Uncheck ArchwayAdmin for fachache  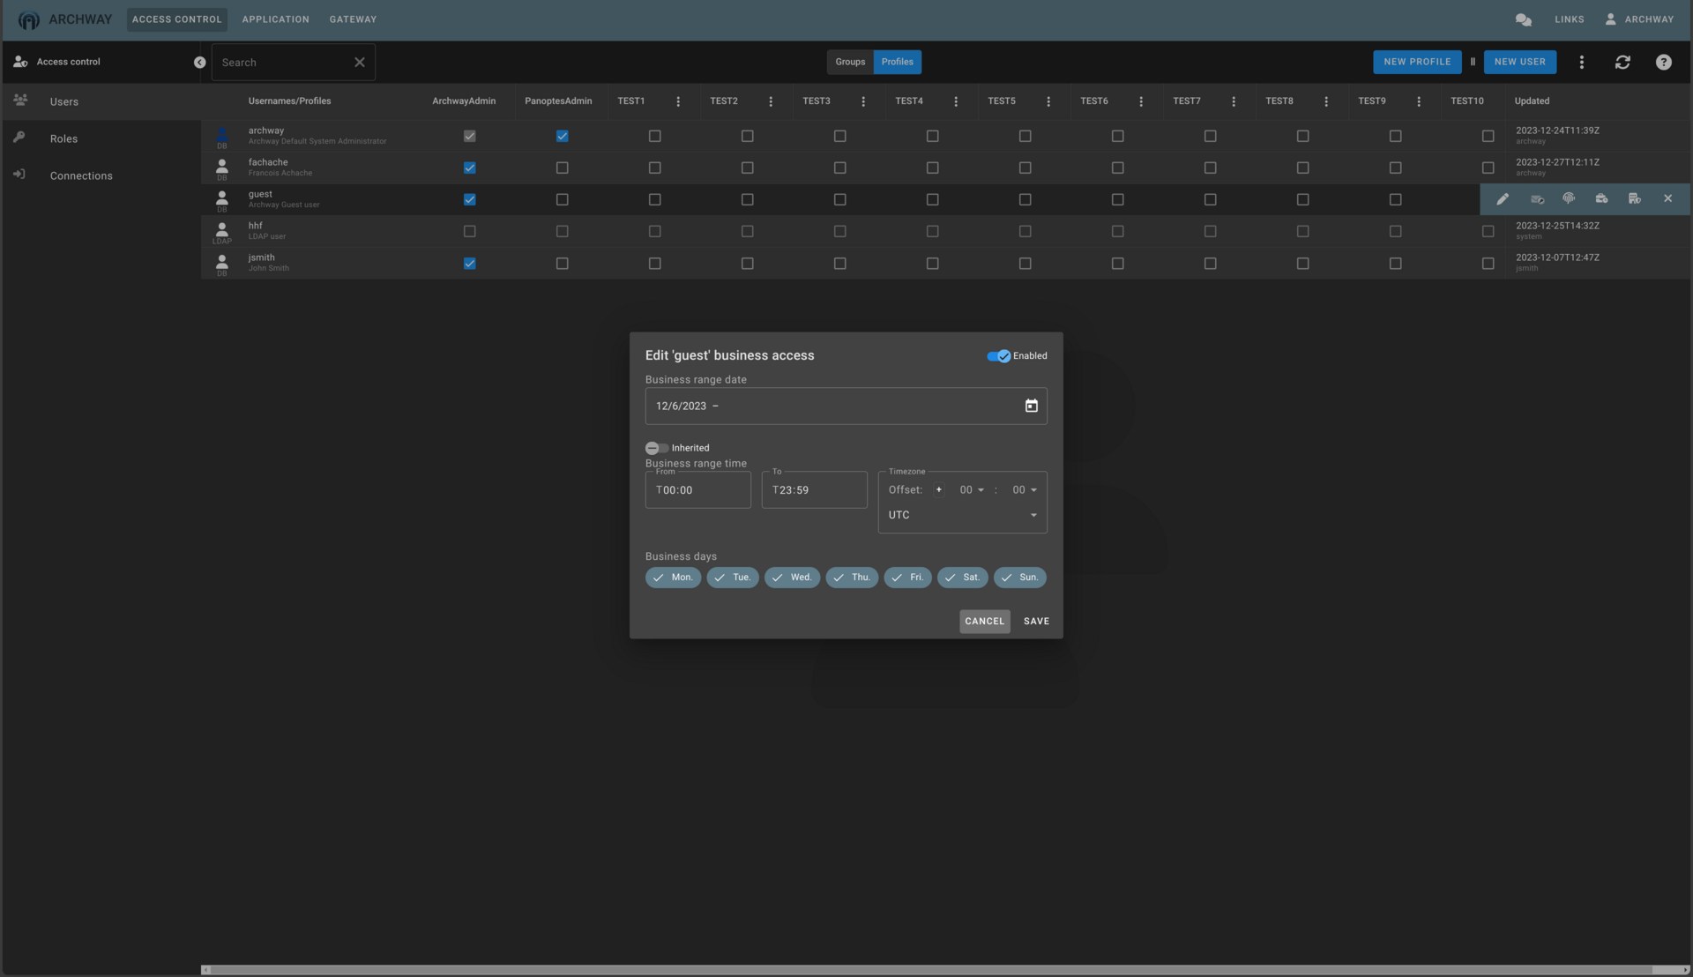click(x=469, y=168)
